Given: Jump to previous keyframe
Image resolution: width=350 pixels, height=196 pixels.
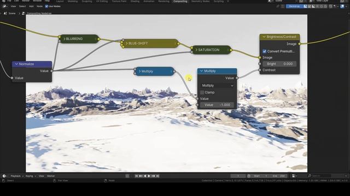Looking at the screenshot, I should [x=141, y=176].
